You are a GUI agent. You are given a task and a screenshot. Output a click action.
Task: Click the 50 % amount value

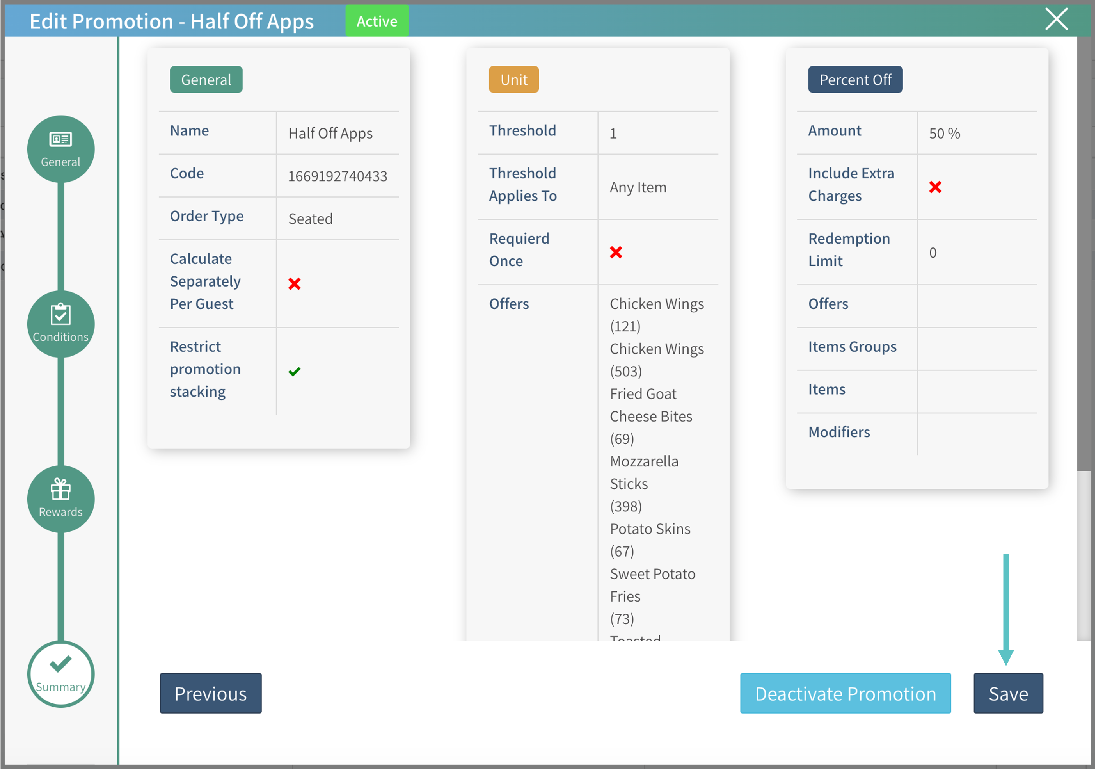pyautogui.click(x=944, y=133)
